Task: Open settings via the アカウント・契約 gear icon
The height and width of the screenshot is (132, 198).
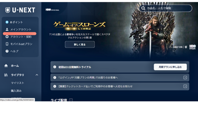Action: click(7, 37)
